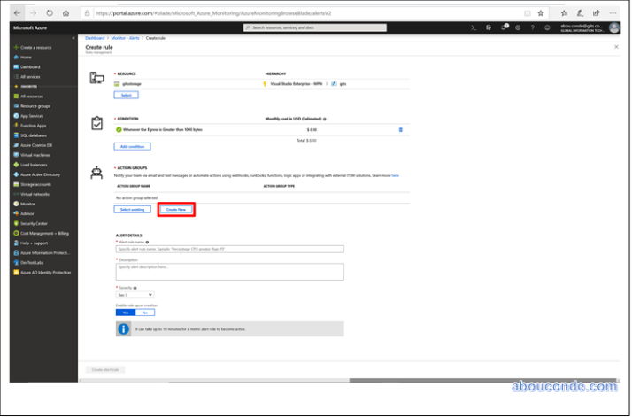
Task: Click the help question mark icon
Action: [x=533, y=28]
